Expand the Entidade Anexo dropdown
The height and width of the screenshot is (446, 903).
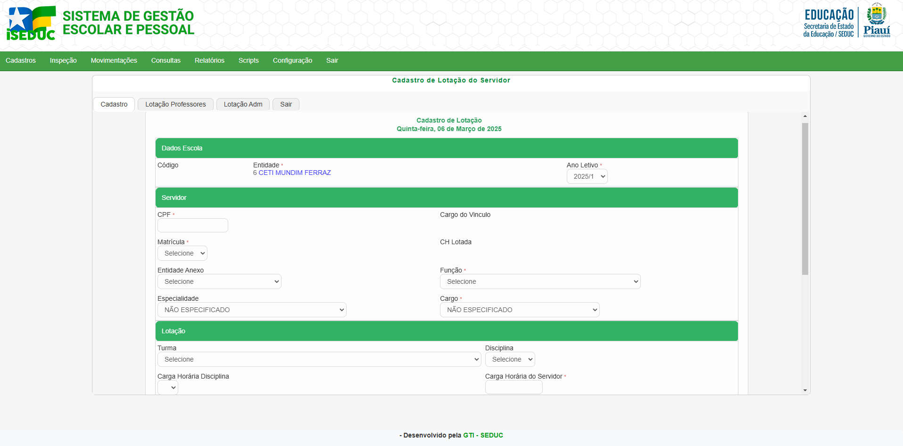[x=219, y=281]
